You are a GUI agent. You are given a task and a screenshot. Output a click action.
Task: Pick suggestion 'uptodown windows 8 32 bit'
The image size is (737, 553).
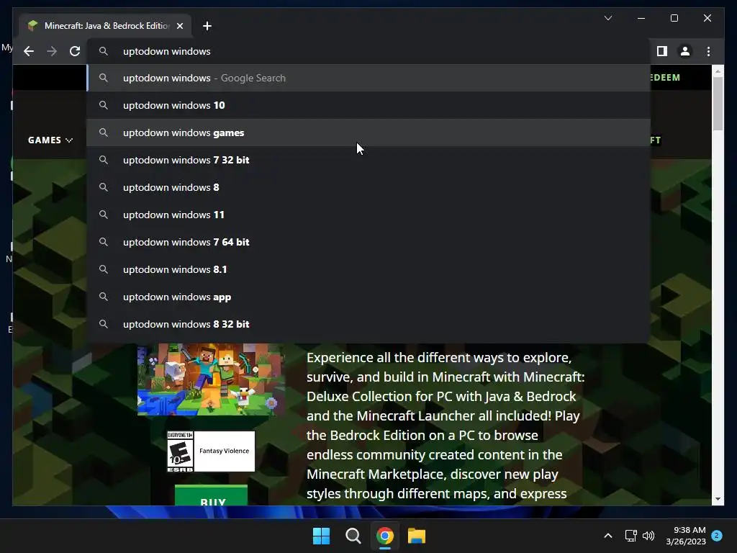click(x=368, y=324)
